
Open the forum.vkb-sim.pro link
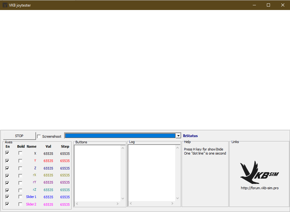(259, 188)
